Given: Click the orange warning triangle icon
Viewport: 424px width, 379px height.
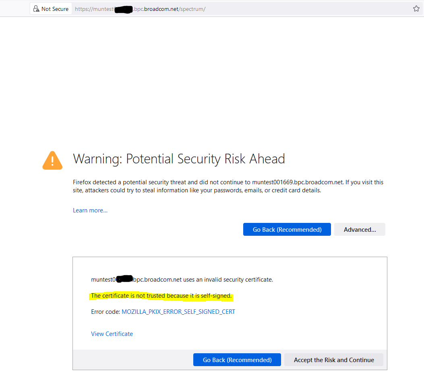Looking at the screenshot, I should point(52,160).
